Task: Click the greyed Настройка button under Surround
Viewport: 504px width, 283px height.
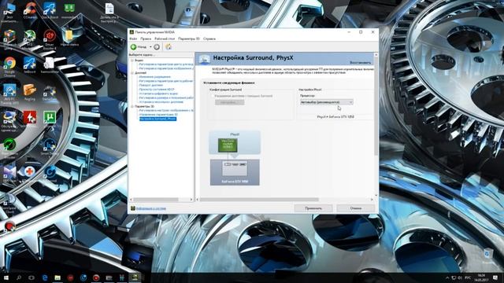Action: click(x=229, y=102)
